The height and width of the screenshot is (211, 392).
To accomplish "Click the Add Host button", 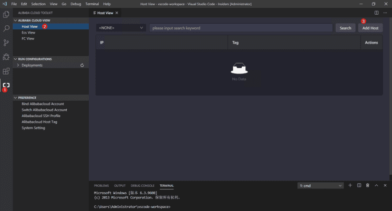I will 370,28.
